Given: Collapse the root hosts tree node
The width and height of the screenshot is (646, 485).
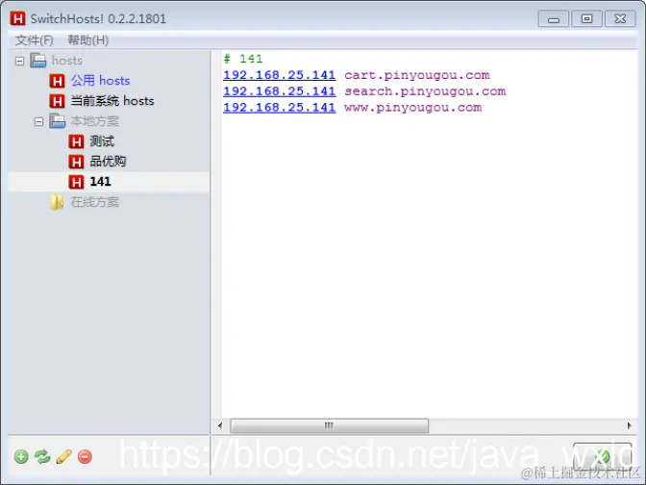Looking at the screenshot, I should tap(19, 61).
